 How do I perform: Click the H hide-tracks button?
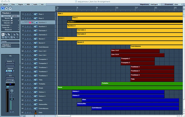coord(10,8)
